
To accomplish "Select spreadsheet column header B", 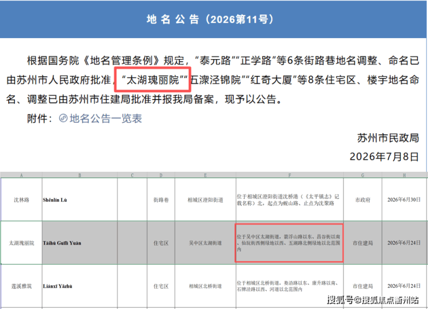I will click(80, 175).
